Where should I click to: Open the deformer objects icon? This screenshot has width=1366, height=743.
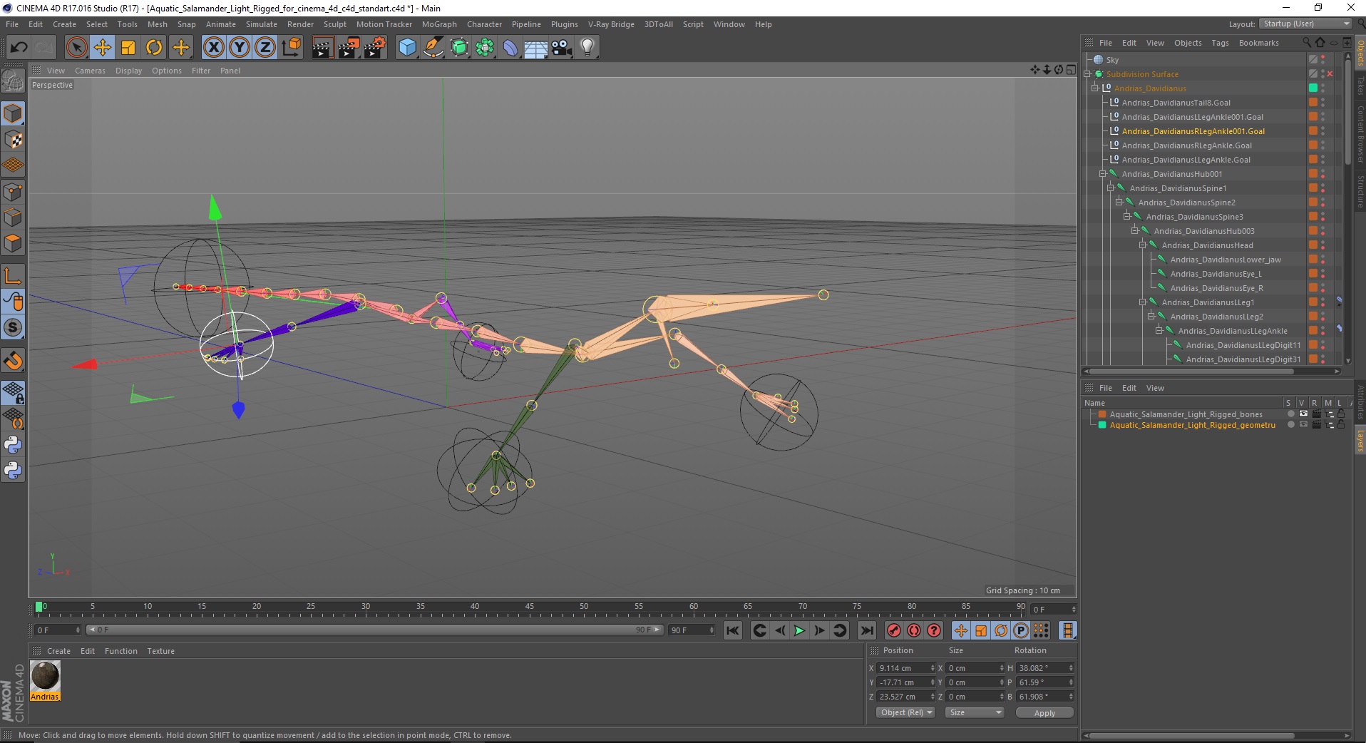(x=510, y=48)
